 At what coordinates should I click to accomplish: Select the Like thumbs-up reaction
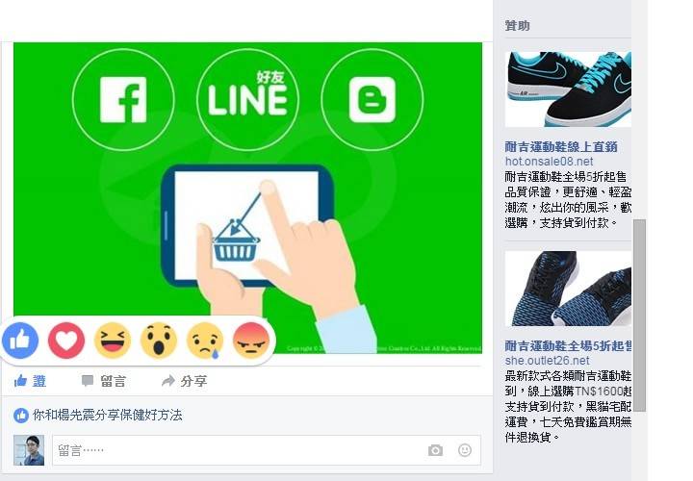coord(20,341)
